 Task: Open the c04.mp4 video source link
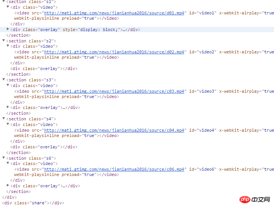click(x=114, y=130)
